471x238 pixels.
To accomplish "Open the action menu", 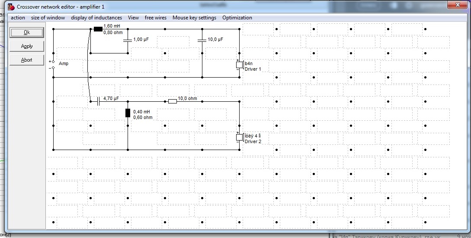I will [18, 18].
